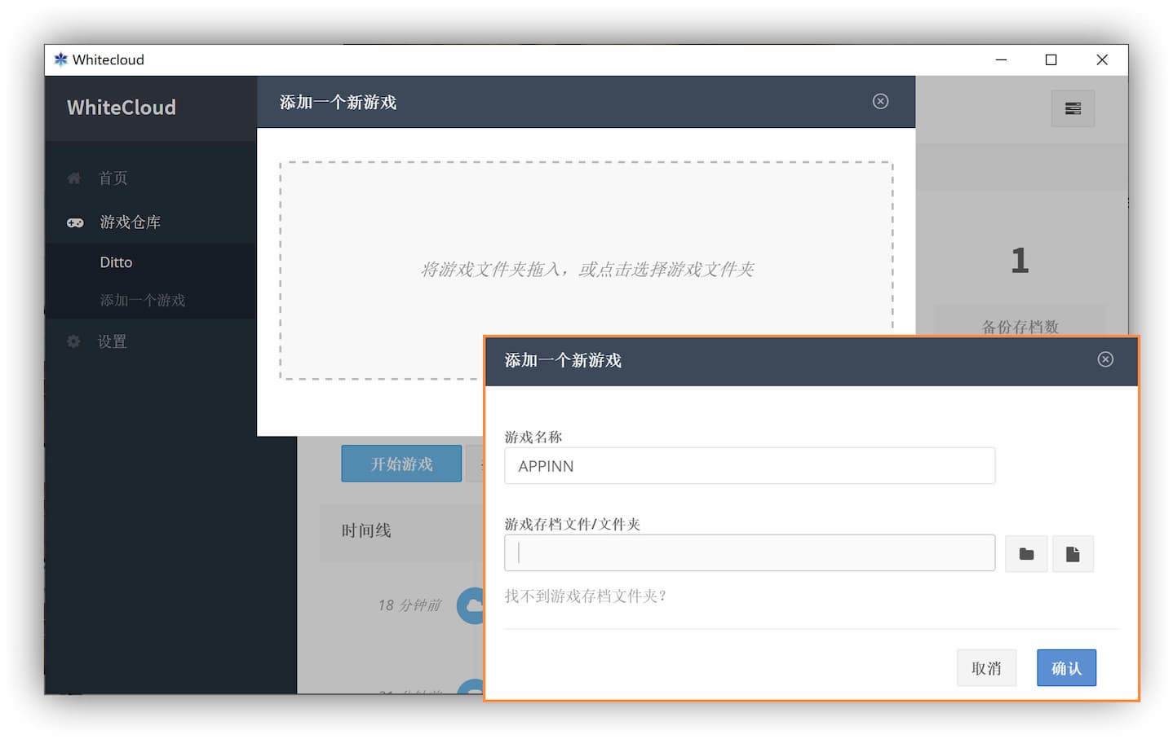This screenshot has width=1173, height=739.
Task: Close the lower 添加一个新游戏 dialog with APPINN
Action: (x=1105, y=359)
